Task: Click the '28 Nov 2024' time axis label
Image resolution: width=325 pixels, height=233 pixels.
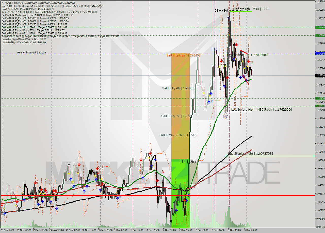Action: [7, 230]
